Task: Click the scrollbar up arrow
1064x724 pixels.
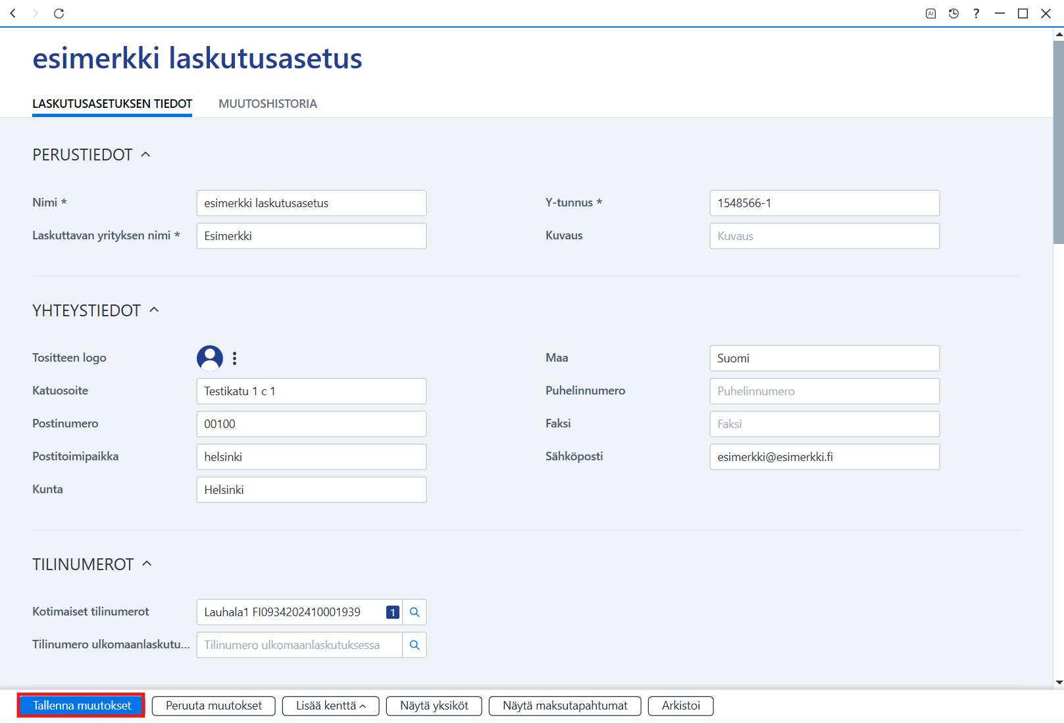Action: [1059, 34]
